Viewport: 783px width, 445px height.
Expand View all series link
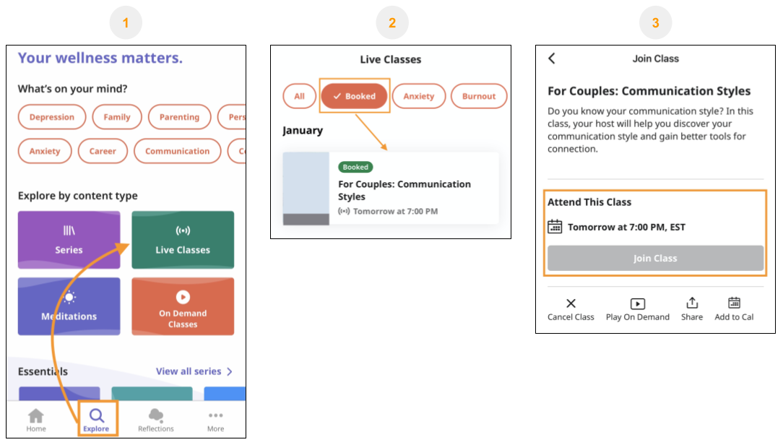194,371
